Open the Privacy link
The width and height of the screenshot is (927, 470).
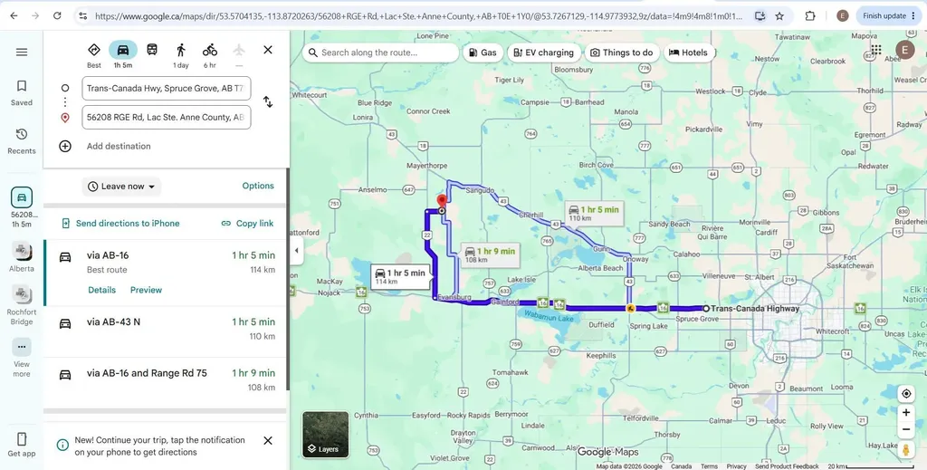coord(736,466)
